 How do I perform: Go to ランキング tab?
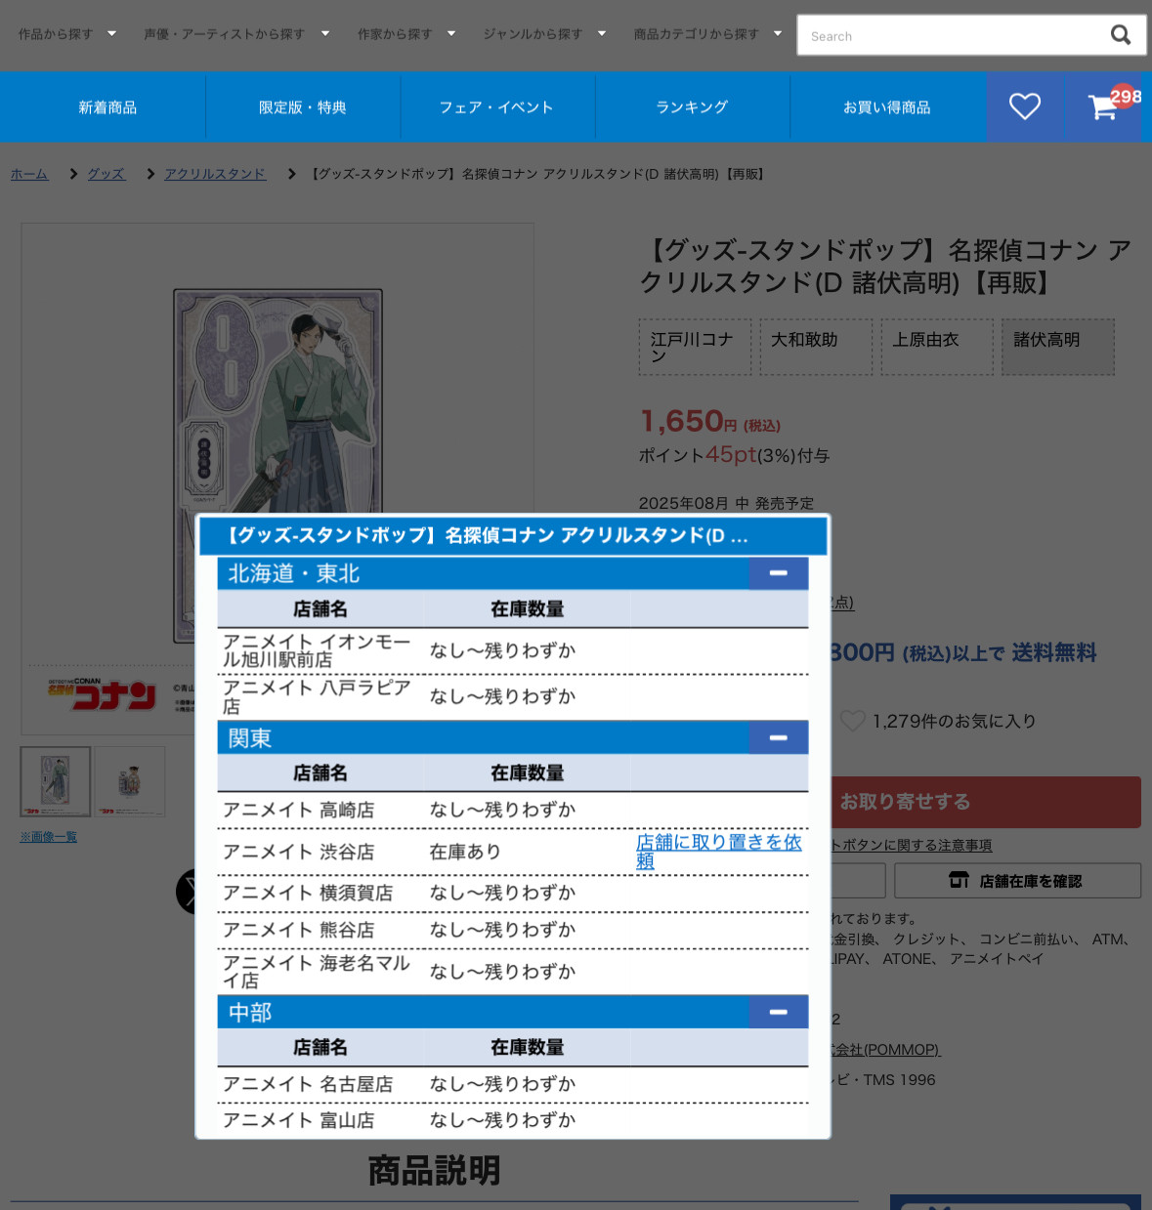[x=692, y=107]
